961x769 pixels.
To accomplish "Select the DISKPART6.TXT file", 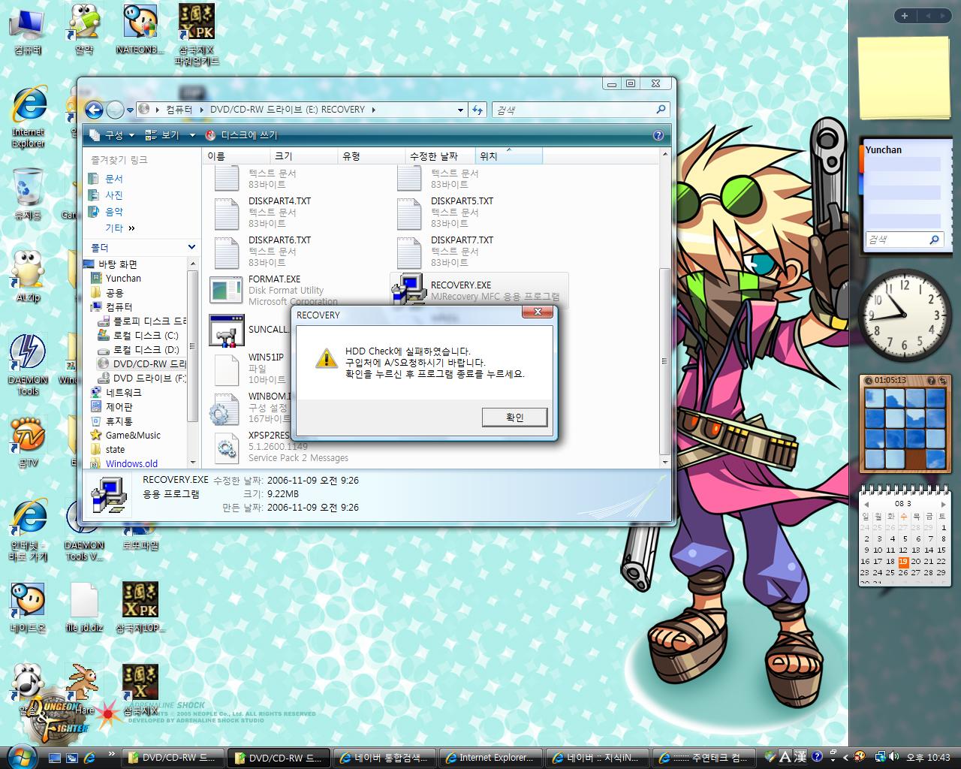I will pyautogui.click(x=279, y=240).
